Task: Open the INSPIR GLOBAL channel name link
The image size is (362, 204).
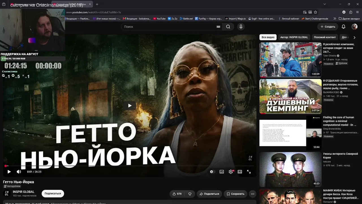Action: pos(23,192)
